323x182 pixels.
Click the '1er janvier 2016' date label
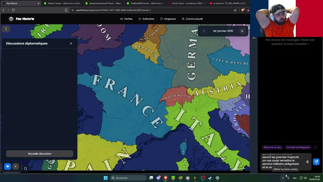point(223,31)
